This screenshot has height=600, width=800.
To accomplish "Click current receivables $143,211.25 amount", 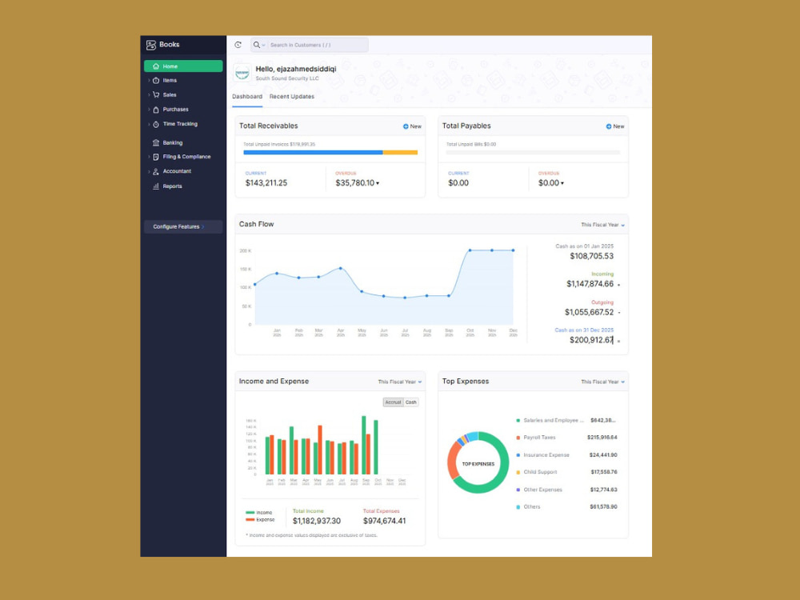I will 266,183.
